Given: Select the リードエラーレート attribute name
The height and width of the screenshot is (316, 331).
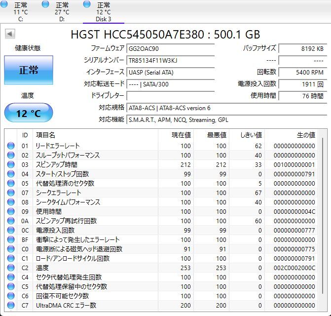Looking at the screenshot, I should pyautogui.click(x=58, y=146).
